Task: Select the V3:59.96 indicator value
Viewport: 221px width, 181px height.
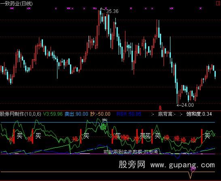Action: click(x=53, y=114)
